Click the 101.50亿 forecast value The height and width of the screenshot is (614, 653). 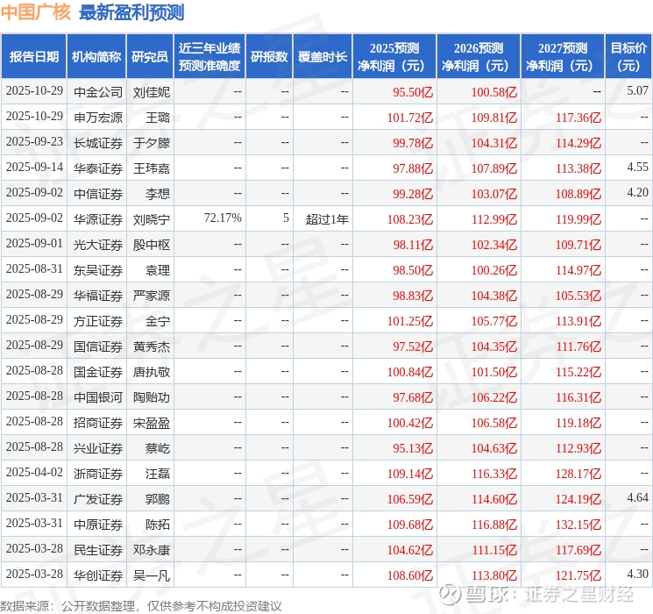tap(494, 372)
